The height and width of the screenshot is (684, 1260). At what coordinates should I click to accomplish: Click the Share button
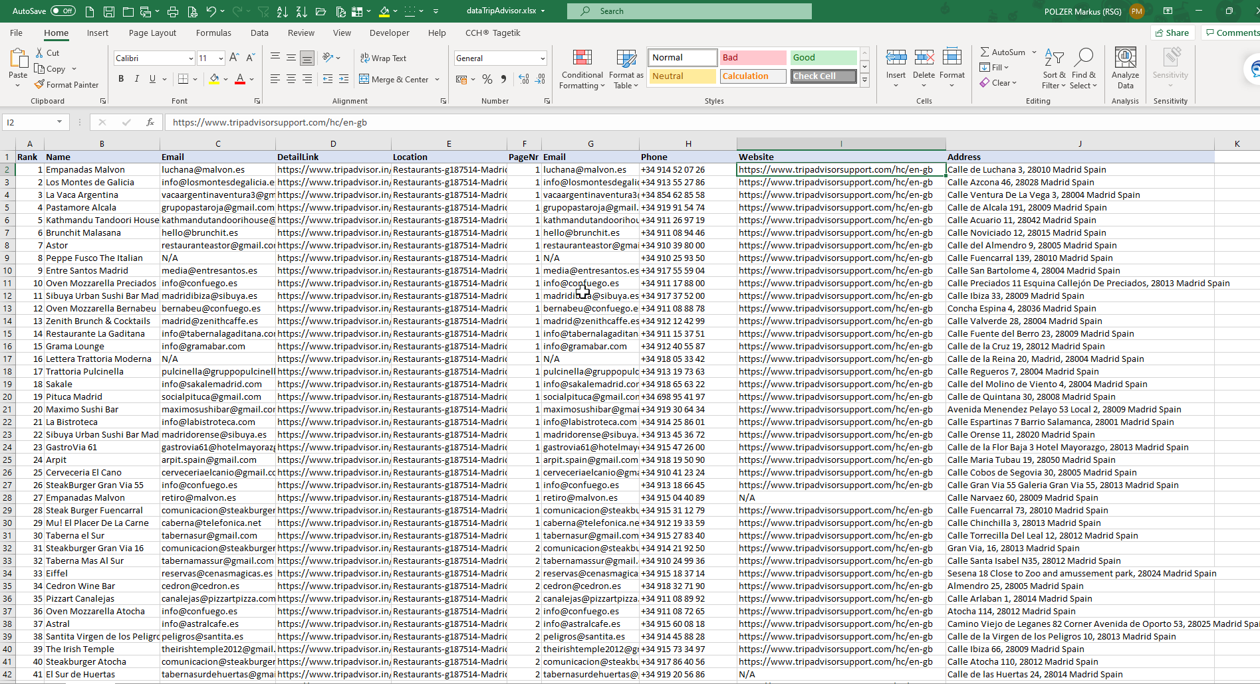1172,32
